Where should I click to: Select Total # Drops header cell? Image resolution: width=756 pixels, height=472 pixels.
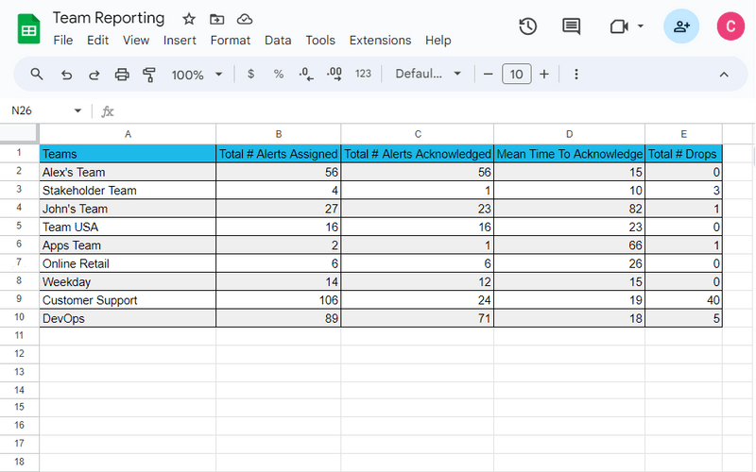pos(683,154)
